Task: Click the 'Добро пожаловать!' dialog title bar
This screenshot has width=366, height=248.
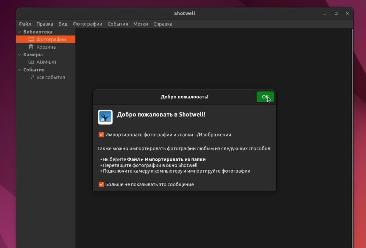Action: click(184, 97)
